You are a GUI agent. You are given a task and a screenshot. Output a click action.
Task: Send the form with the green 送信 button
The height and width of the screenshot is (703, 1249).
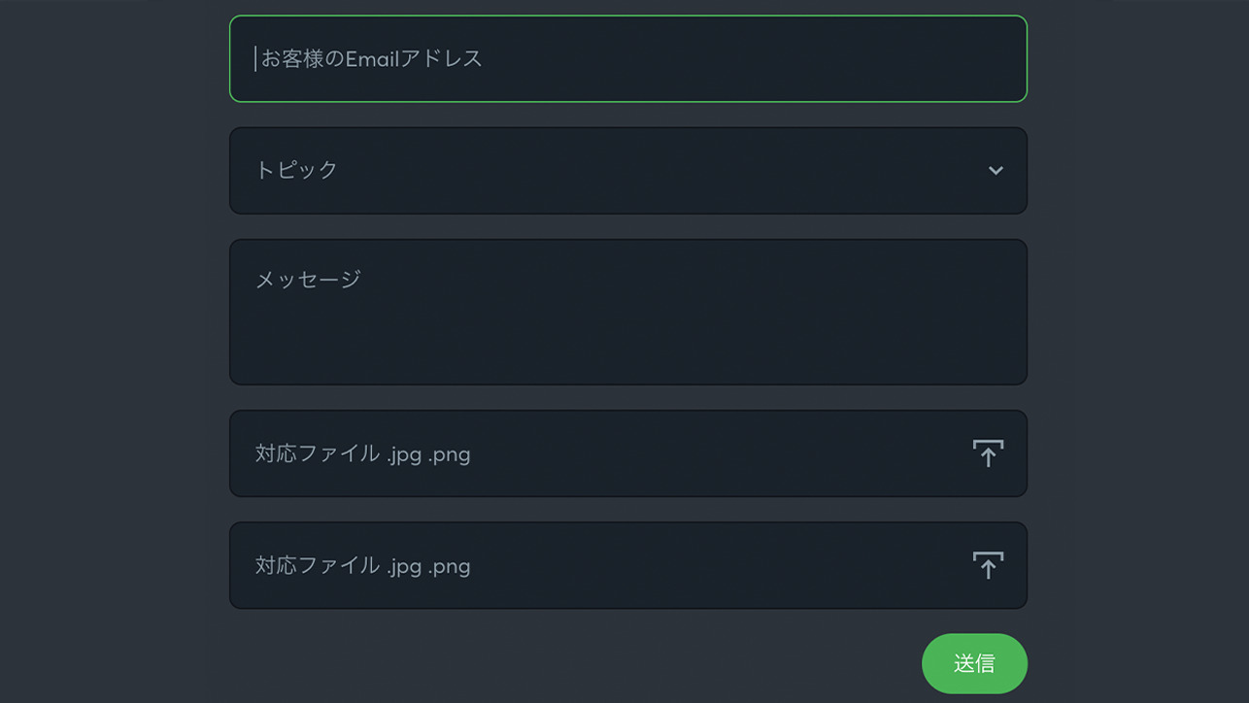[974, 663]
